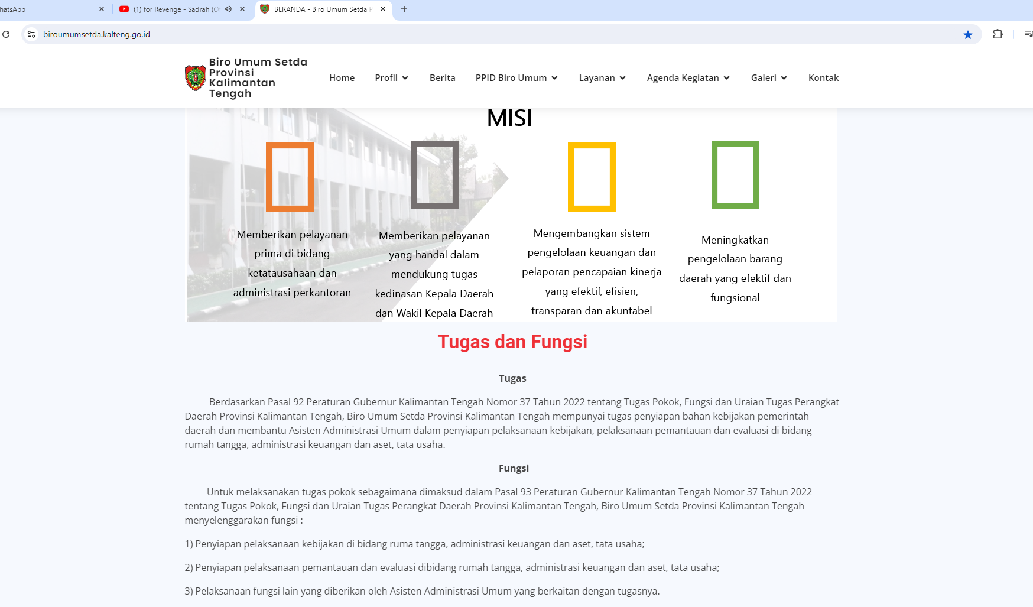Click text 'Memberikan pelayanan prima di bidang'
Viewport: 1033px width, 607px height.
pyautogui.click(x=292, y=244)
